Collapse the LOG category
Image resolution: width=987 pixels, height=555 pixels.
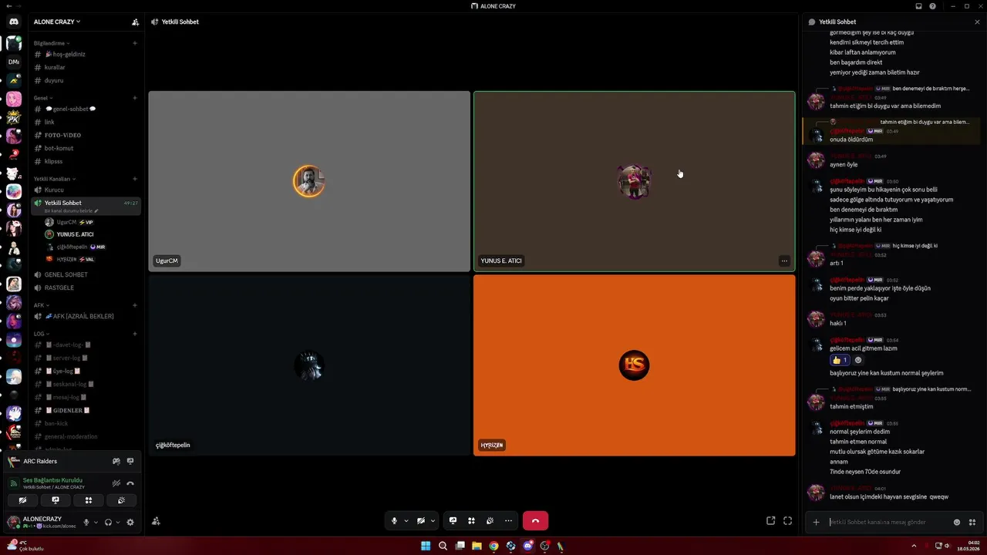[41, 334]
